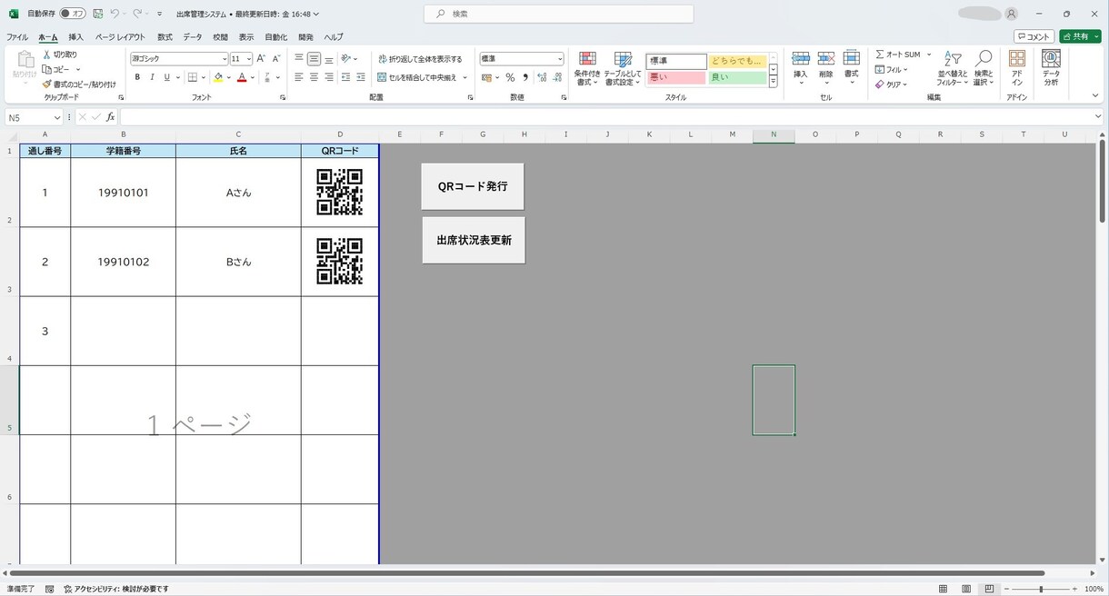Open Format as Table (テーブルとして書式設定)
This screenshot has width=1109, height=596.
pos(623,69)
